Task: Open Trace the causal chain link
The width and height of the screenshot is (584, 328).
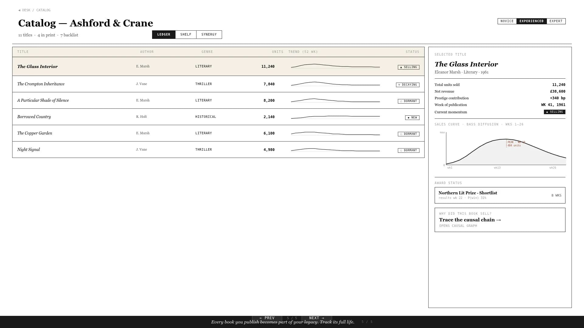Action: pos(500,220)
